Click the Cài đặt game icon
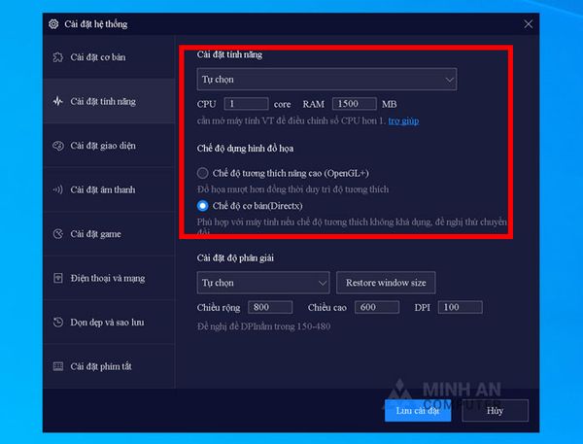This screenshot has width=583, height=444. coord(57,234)
